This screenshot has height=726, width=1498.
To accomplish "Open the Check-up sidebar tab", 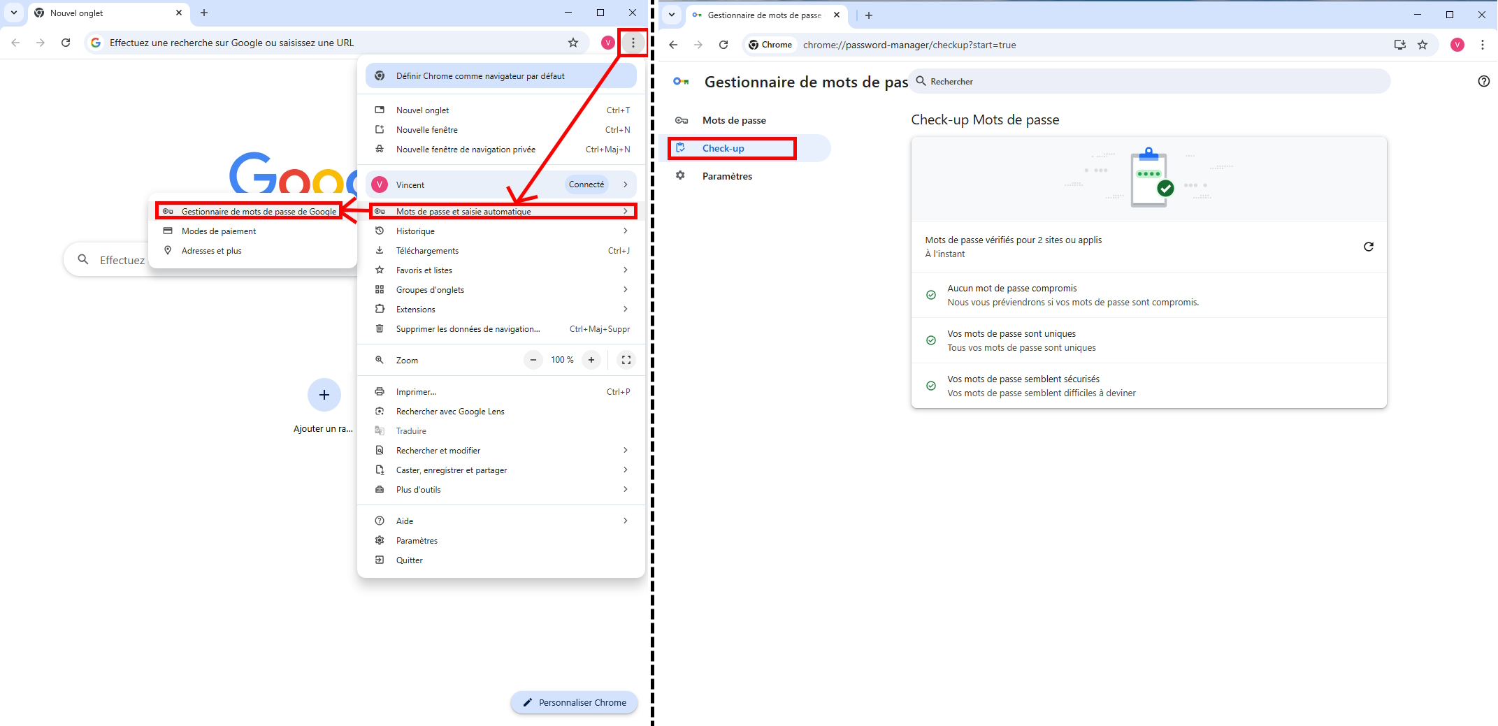I will pyautogui.click(x=723, y=148).
